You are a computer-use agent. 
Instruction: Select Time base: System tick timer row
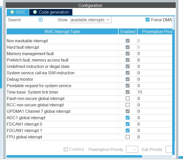pyautogui.click(x=89, y=92)
